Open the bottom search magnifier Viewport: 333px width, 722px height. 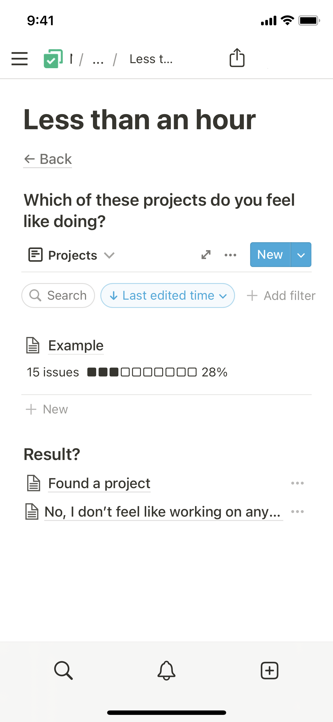point(63,670)
